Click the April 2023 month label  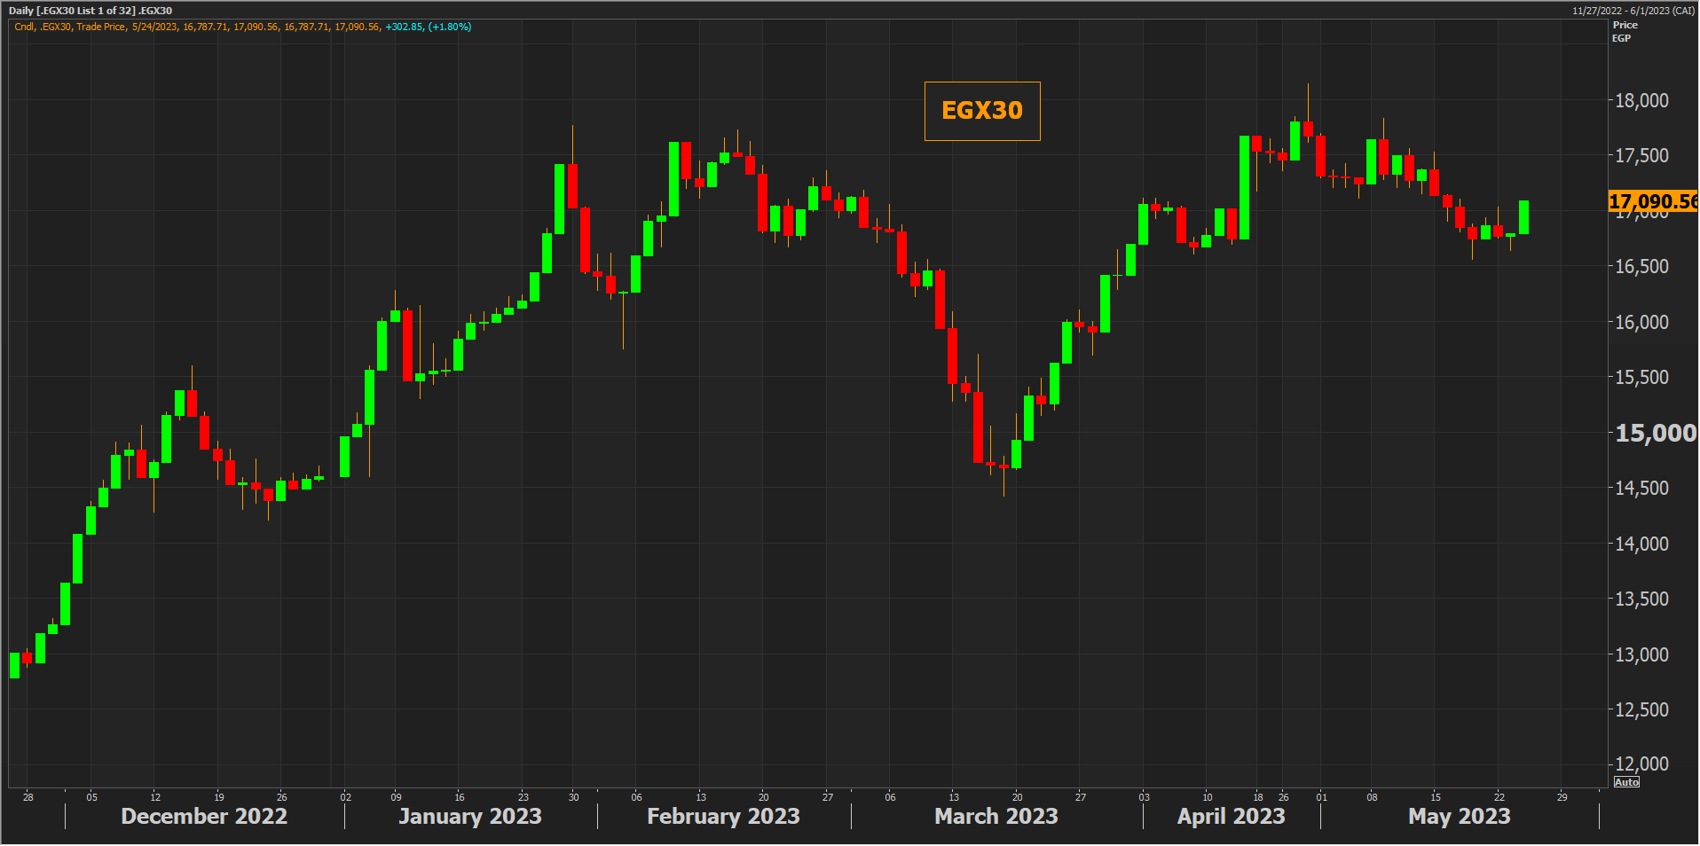(x=1231, y=816)
